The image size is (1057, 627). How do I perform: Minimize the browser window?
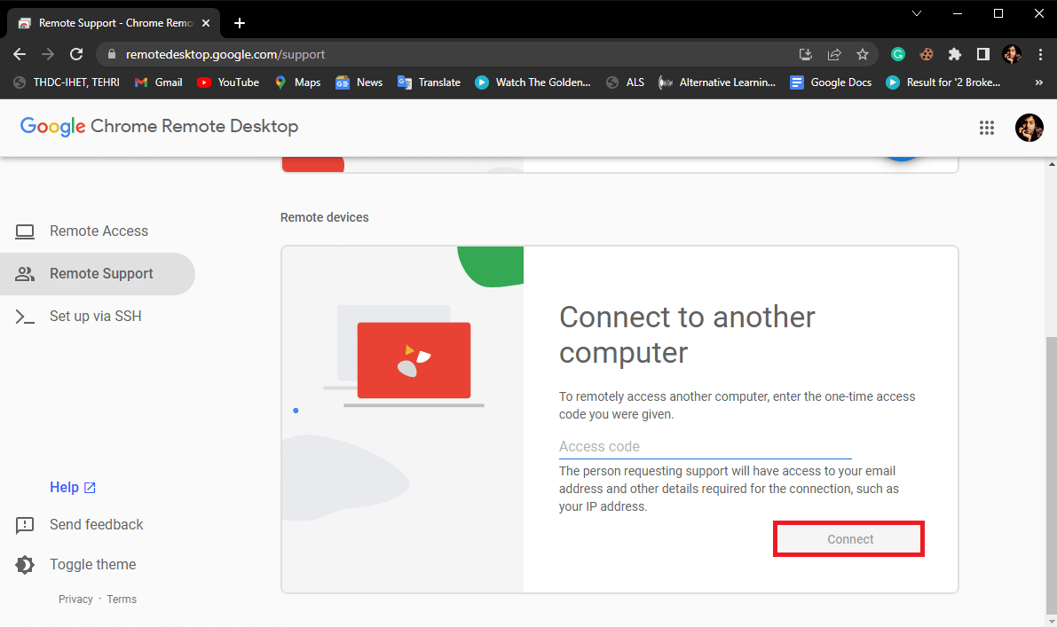coord(958,13)
